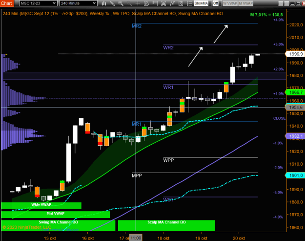The width and height of the screenshot is (305, 241).
Task: Click the 1996,9 current price marker
Action: click(295, 54)
